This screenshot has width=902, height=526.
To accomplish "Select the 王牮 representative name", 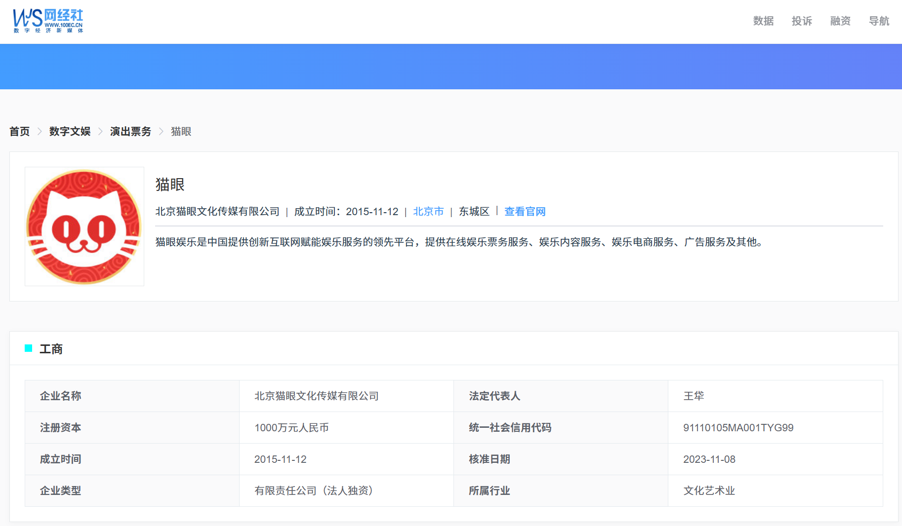I will click(694, 396).
